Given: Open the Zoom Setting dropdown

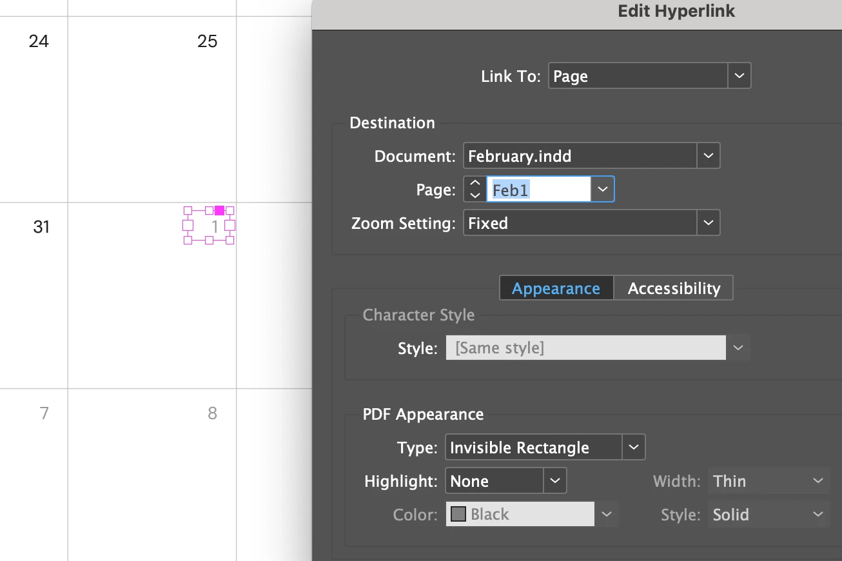Looking at the screenshot, I should coord(708,223).
